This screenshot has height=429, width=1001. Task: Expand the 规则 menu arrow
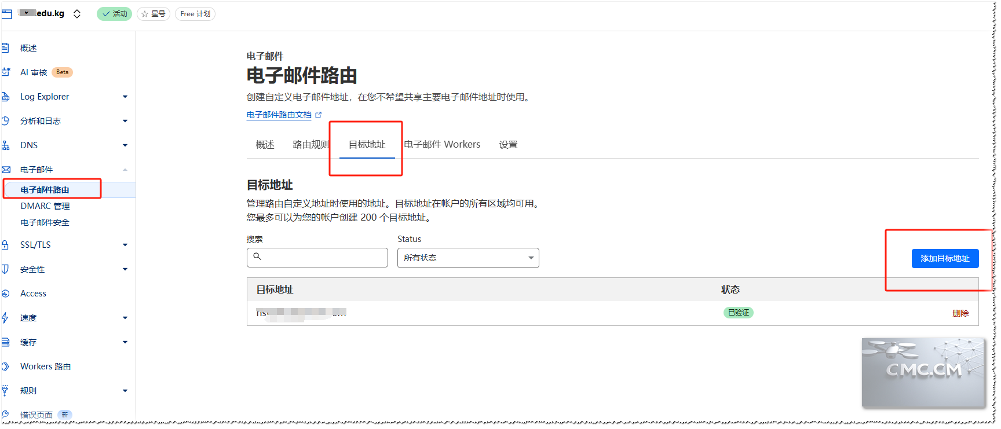click(x=125, y=391)
